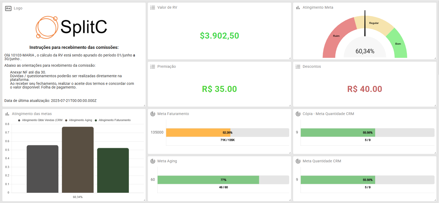Click the list icon beside Descontos
Screen dimensions: 439x203
[x=298, y=67]
